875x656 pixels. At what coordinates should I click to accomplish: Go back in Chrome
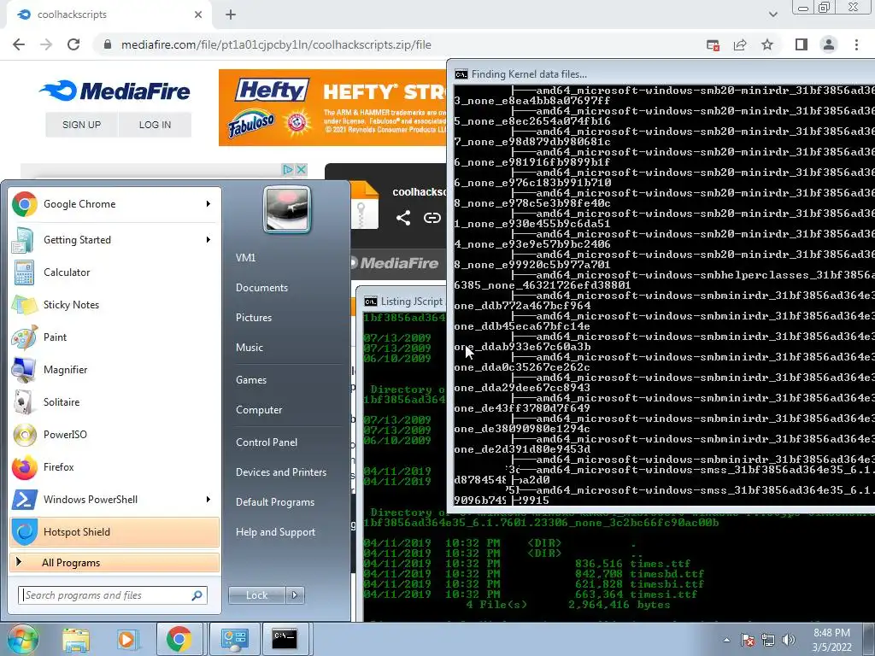click(x=19, y=44)
